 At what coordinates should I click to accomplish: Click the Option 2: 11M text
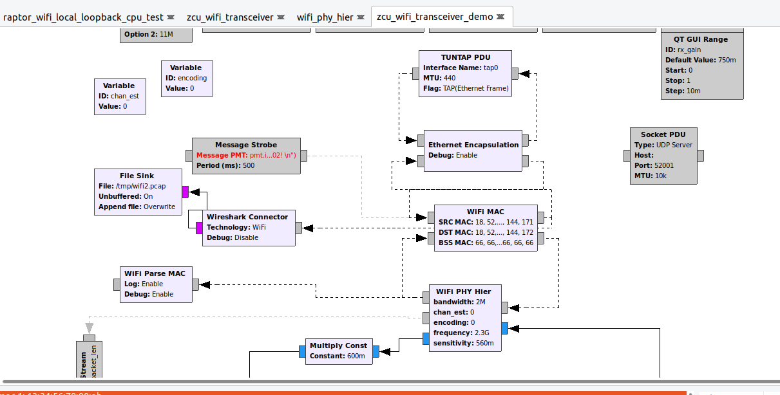point(148,34)
